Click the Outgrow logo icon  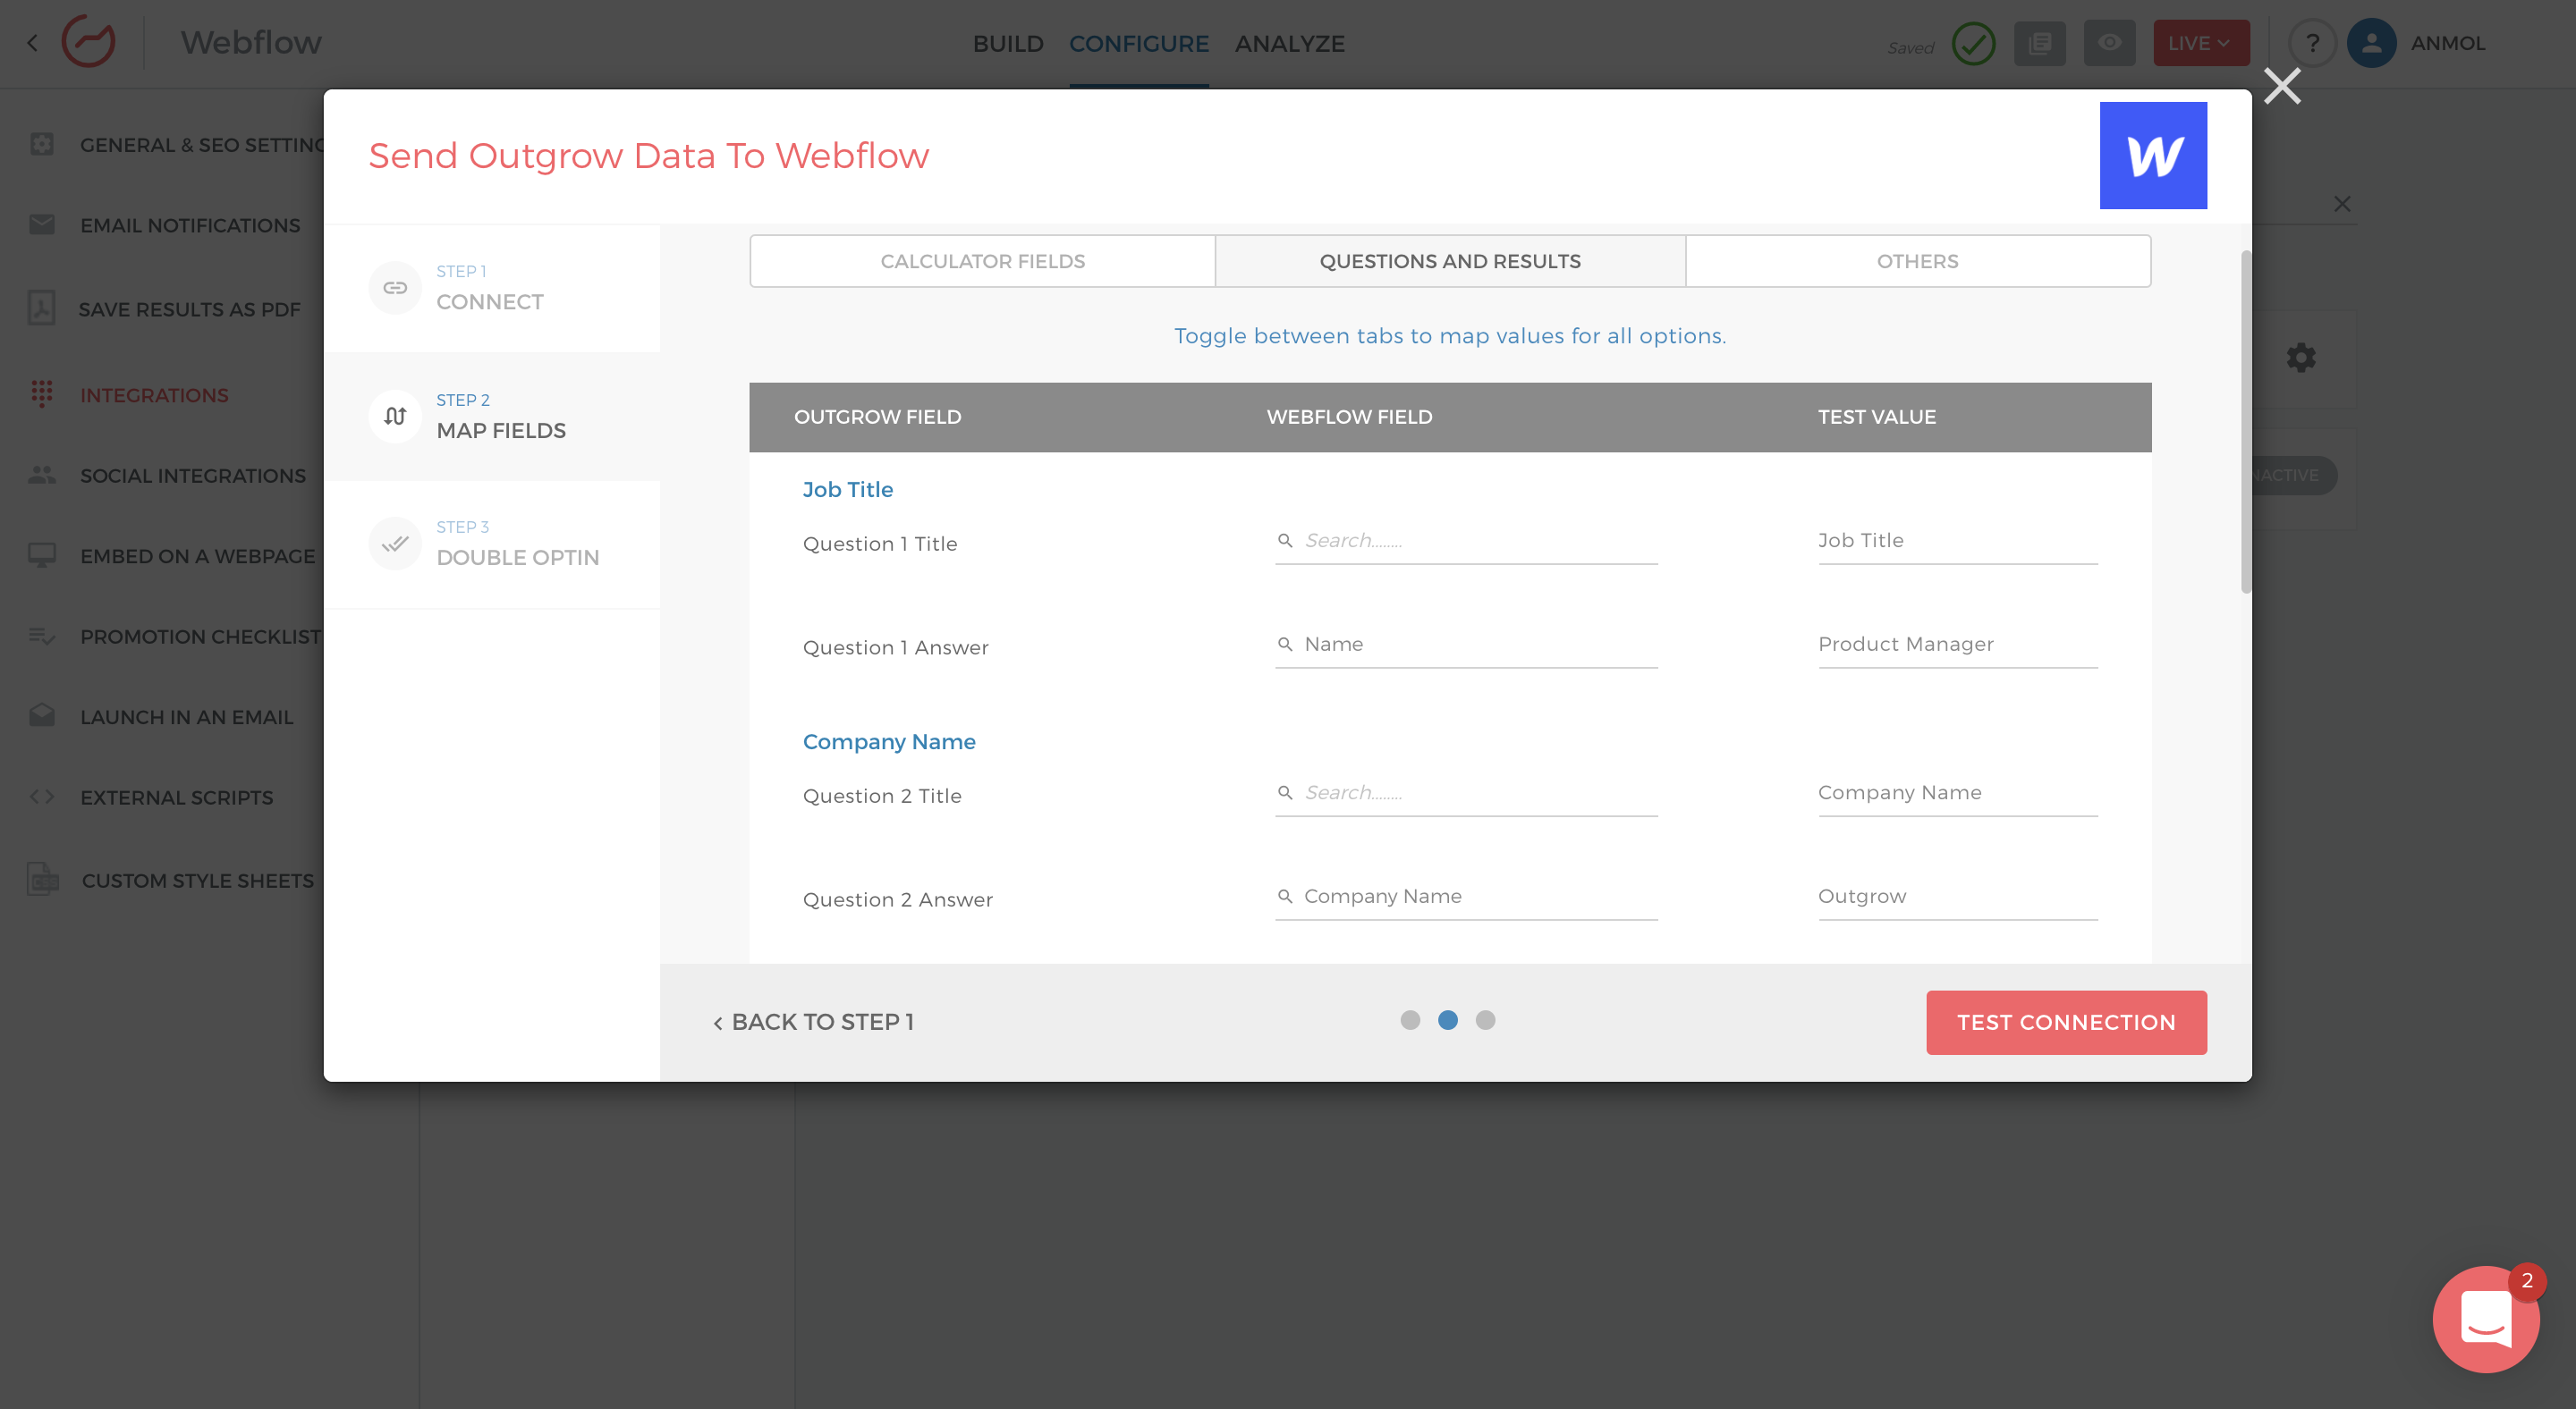(x=88, y=42)
